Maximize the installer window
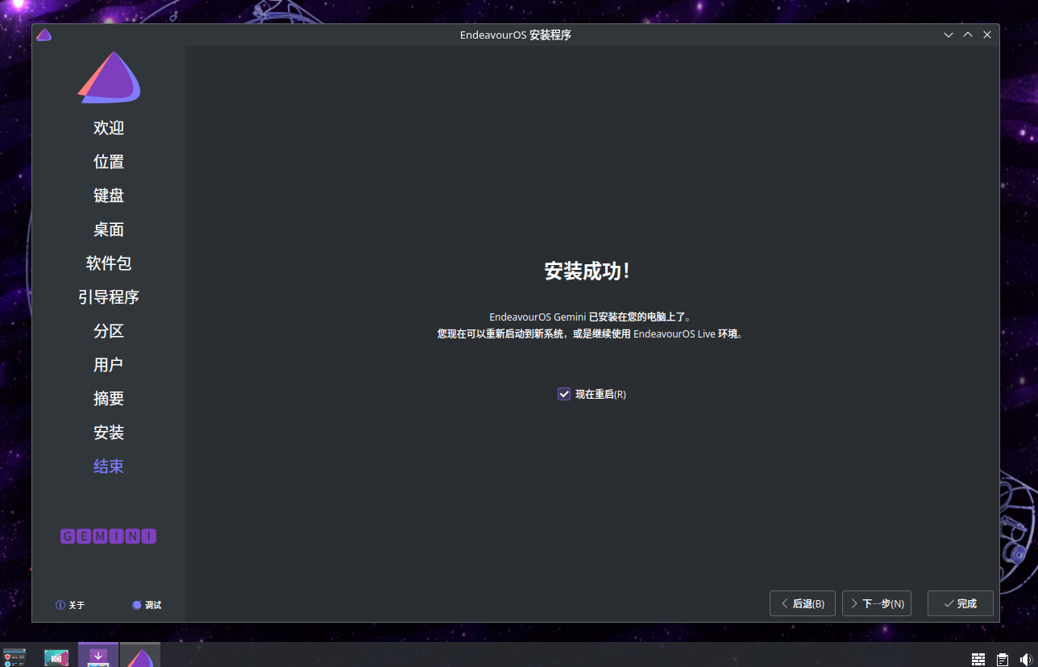The image size is (1038, 667). (968, 35)
